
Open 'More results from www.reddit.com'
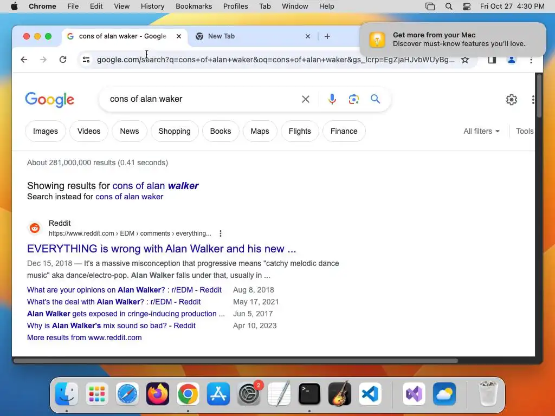coord(84,338)
